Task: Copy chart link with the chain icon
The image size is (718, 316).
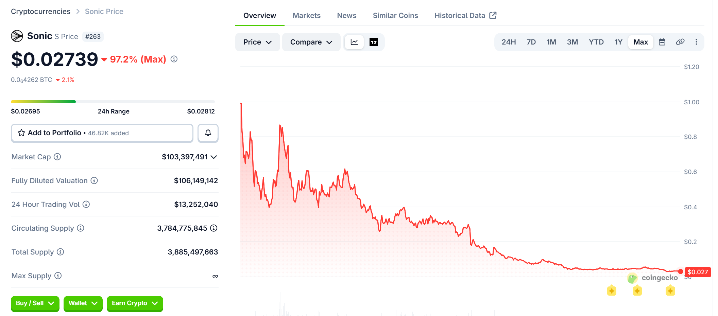Action: (680, 42)
